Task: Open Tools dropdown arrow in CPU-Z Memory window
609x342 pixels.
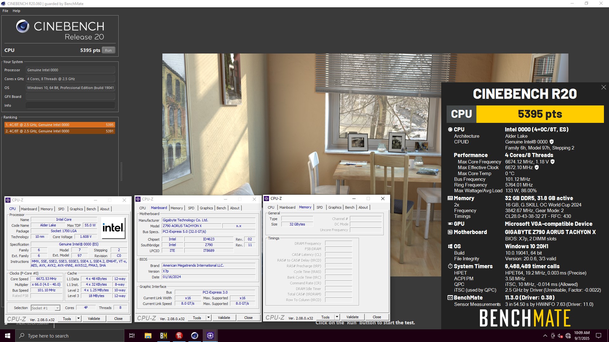Action: (337, 317)
